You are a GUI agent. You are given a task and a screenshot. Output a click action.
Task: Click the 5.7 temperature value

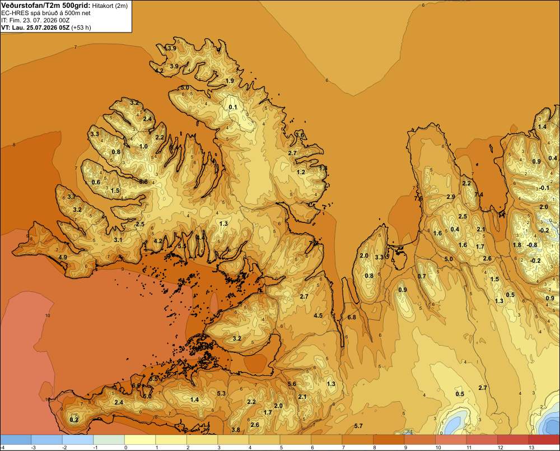[x=358, y=426]
